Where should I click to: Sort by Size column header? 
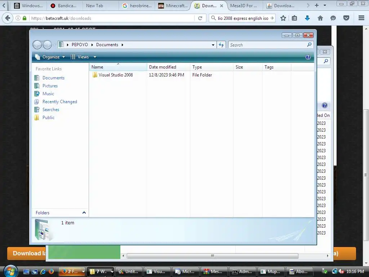248,67
